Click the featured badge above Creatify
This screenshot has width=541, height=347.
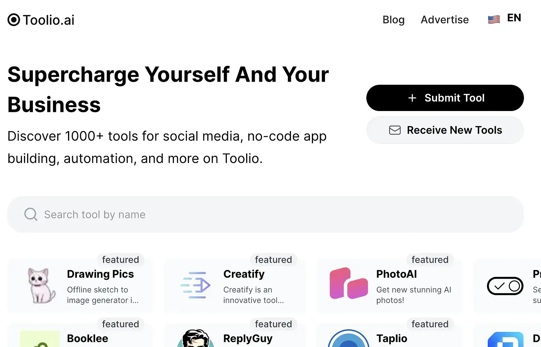[x=273, y=260]
